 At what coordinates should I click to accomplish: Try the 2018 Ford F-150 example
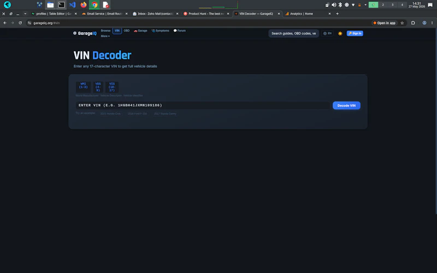(137, 114)
